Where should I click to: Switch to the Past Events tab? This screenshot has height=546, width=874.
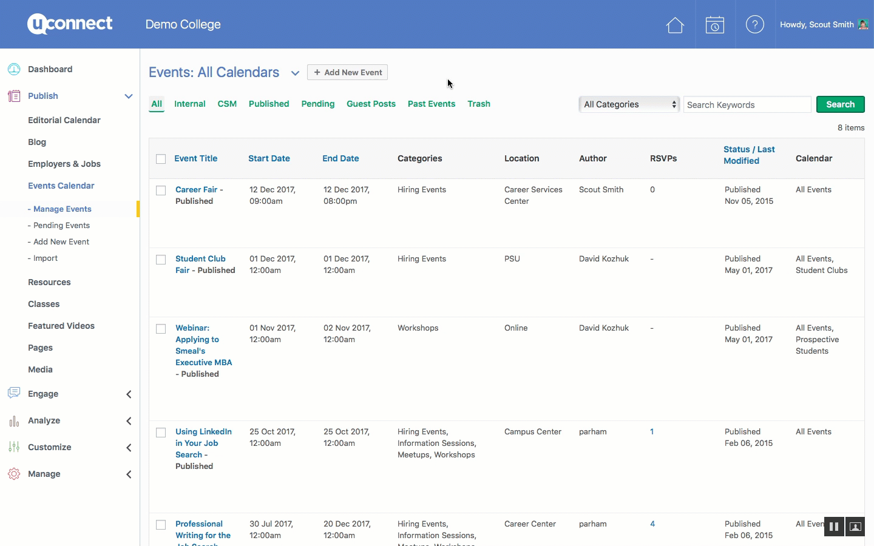pos(431,104)
